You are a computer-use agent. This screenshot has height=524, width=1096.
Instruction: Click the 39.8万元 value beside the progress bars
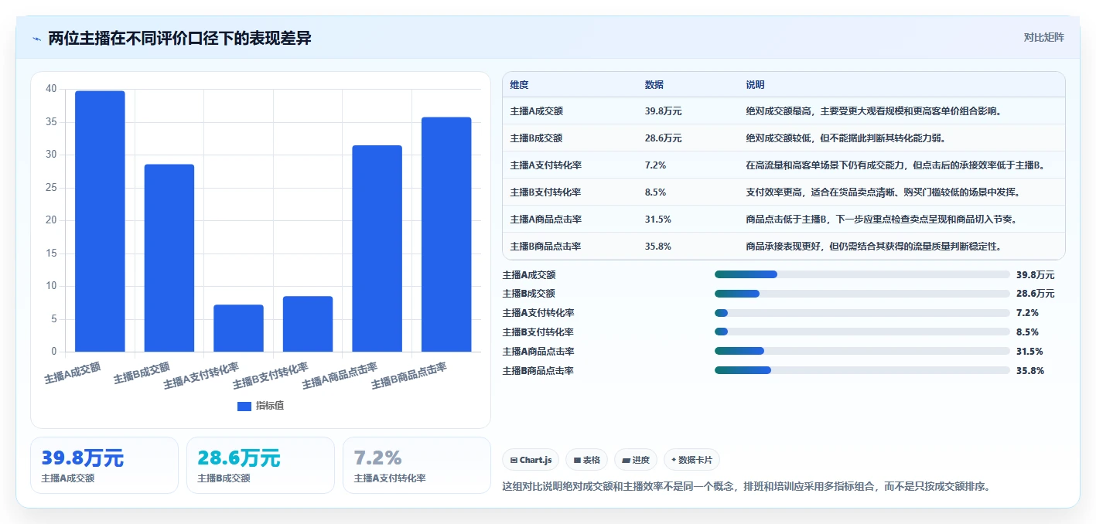coord(1035,275)
